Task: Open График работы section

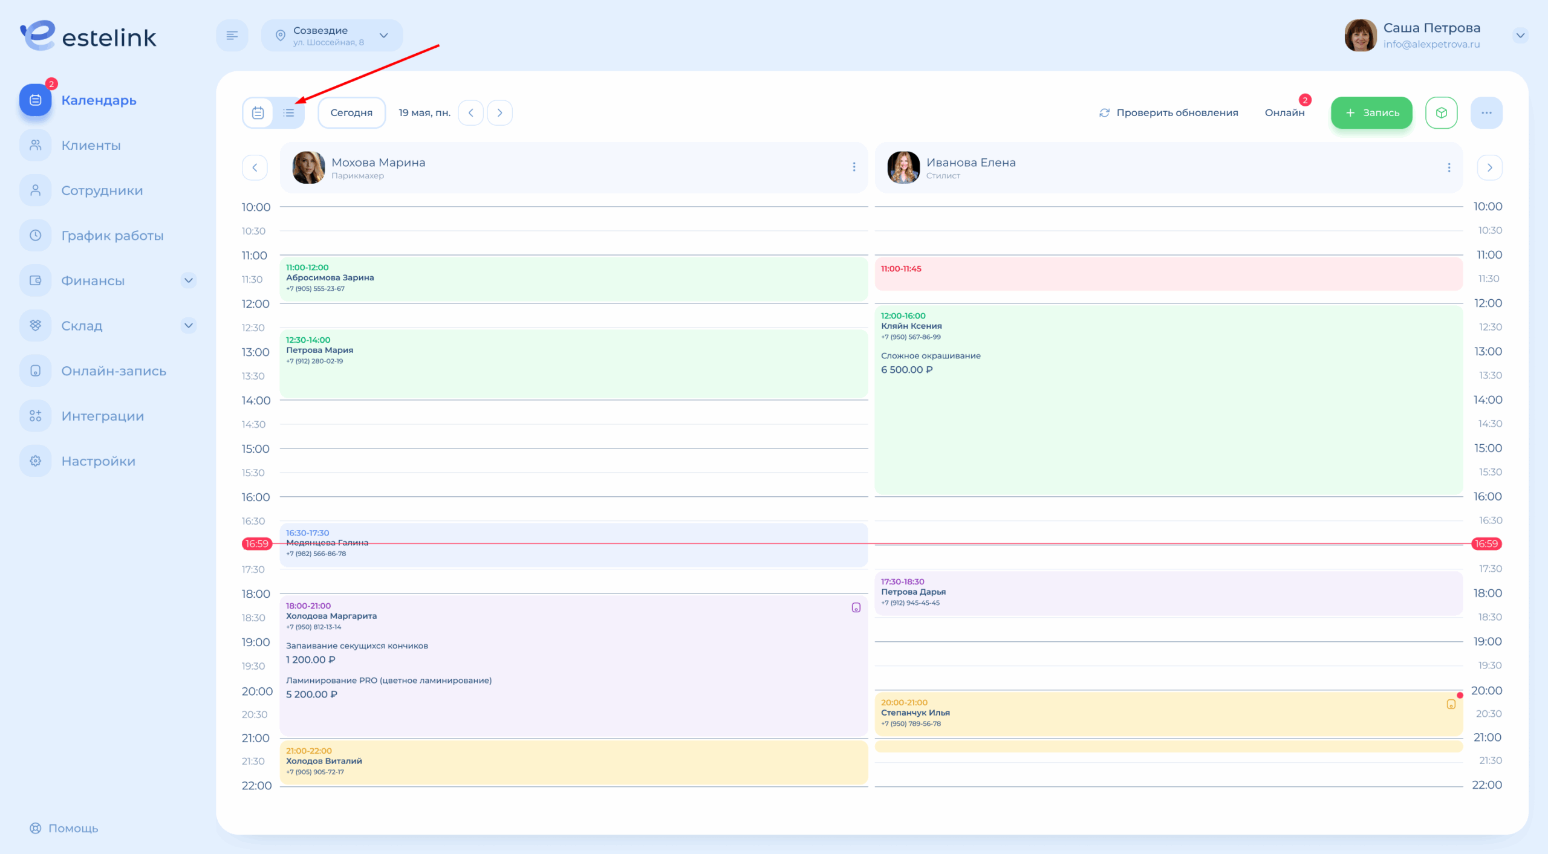Action: tap(112, 236)
